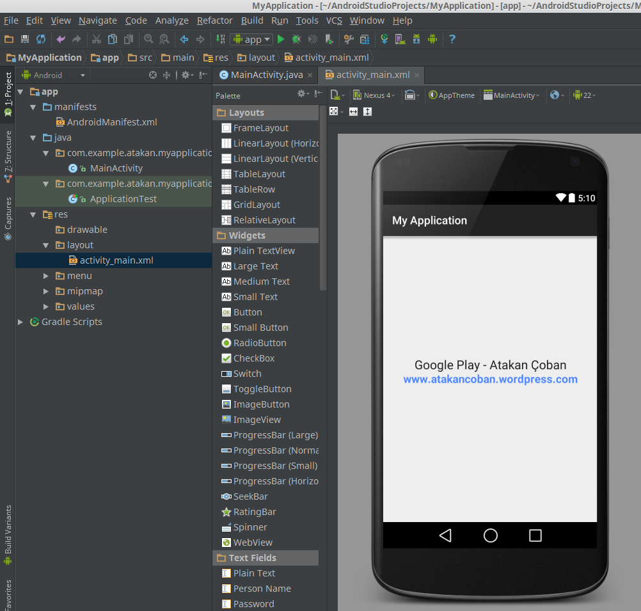Viewport: 641px width, 611px height.
Task: Click the Palette vertical scrollbar
Action: pyautogui.click(x=323, y=198)
